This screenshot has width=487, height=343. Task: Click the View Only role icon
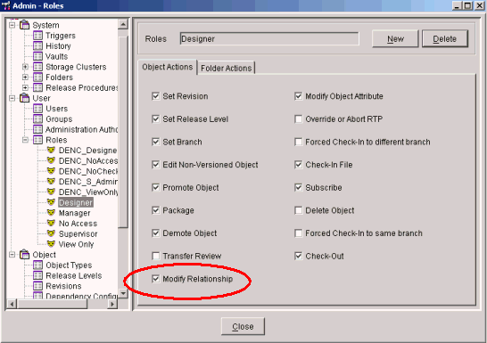coord(51,244)
